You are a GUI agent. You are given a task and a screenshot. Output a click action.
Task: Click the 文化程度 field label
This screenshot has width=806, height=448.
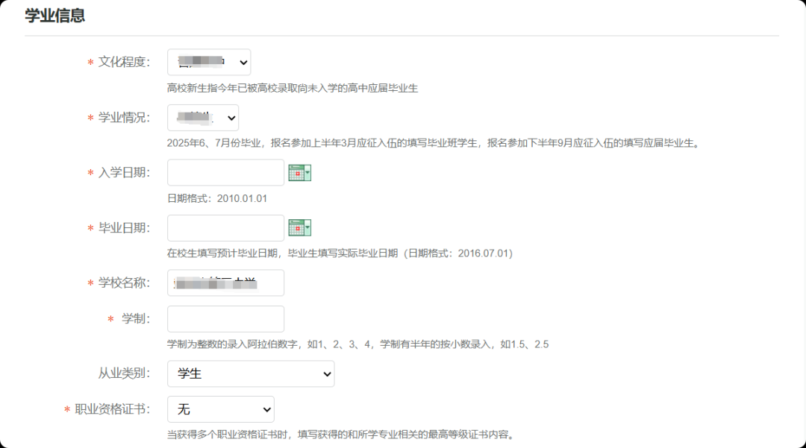click(x=124, y=62)
